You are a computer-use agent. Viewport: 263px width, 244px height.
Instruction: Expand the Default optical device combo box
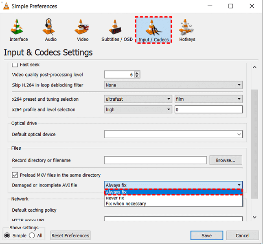(173, 134)
